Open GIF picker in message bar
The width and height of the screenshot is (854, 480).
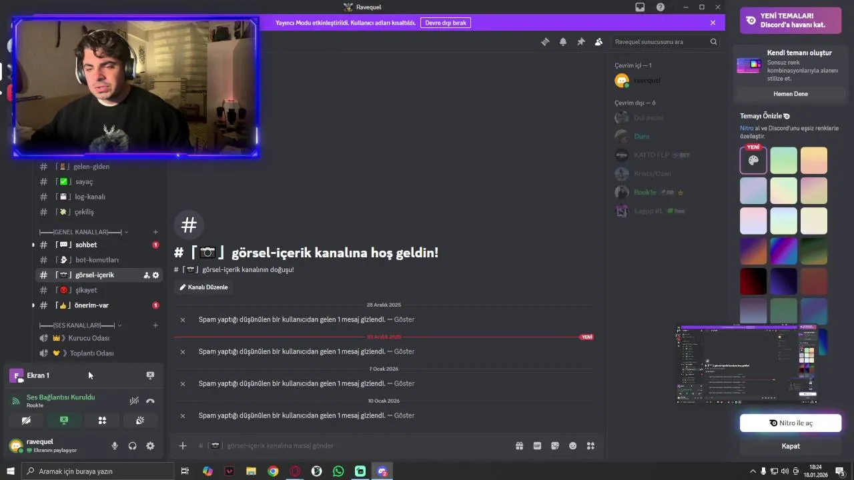click(x=537, y=446)
